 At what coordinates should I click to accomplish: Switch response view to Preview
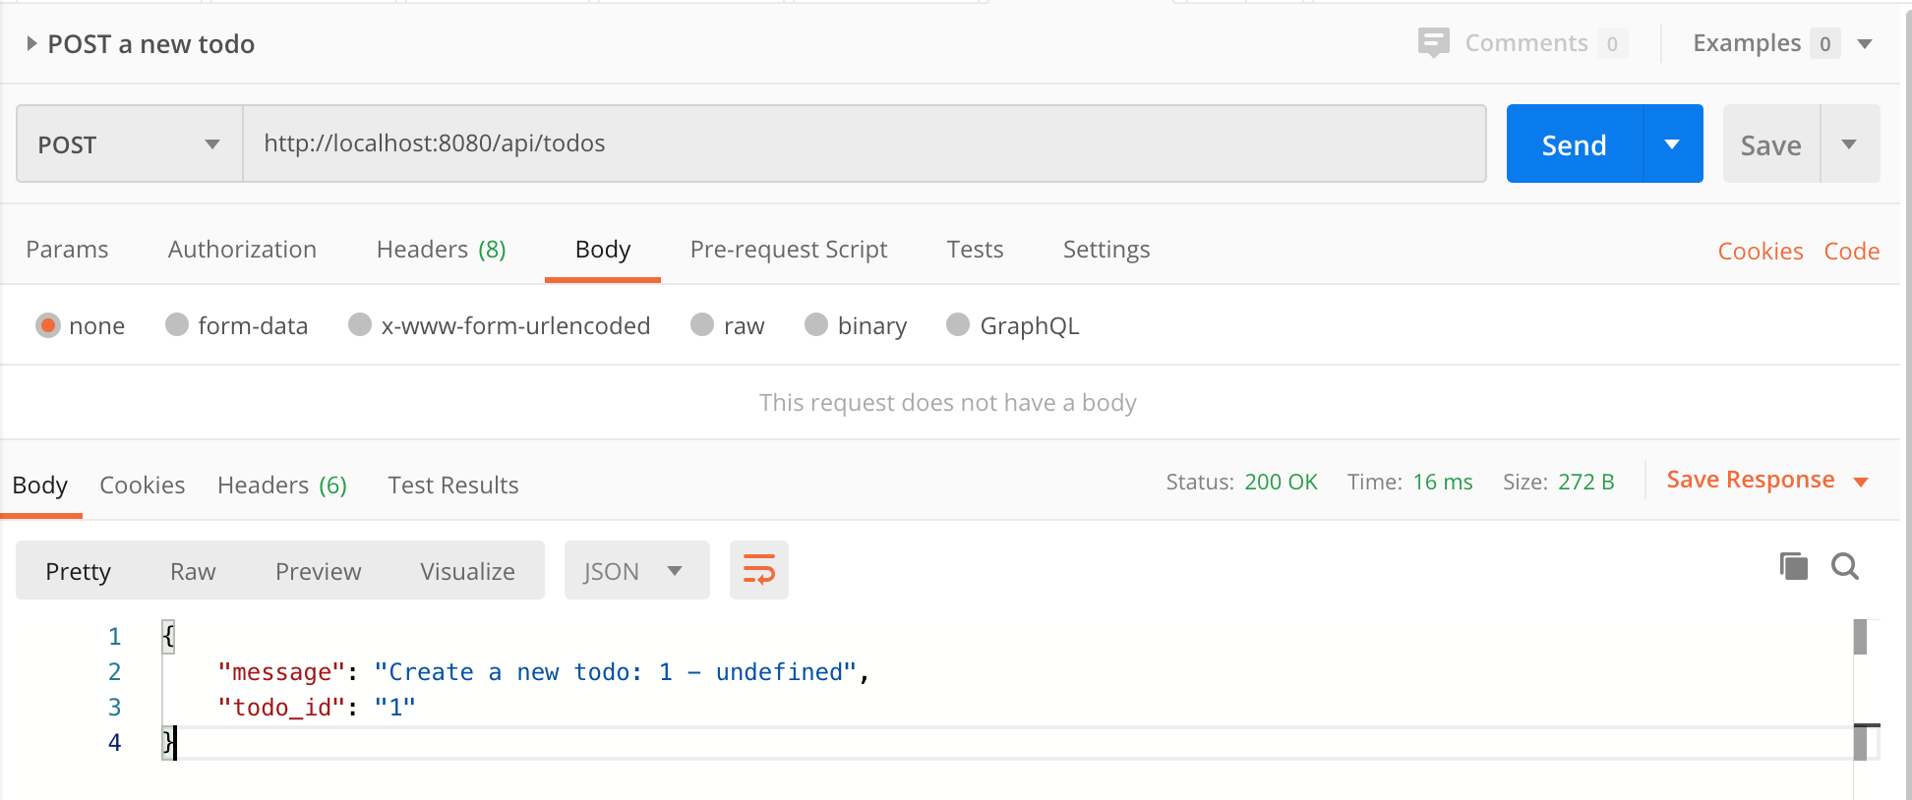click(x=318, y=571)
